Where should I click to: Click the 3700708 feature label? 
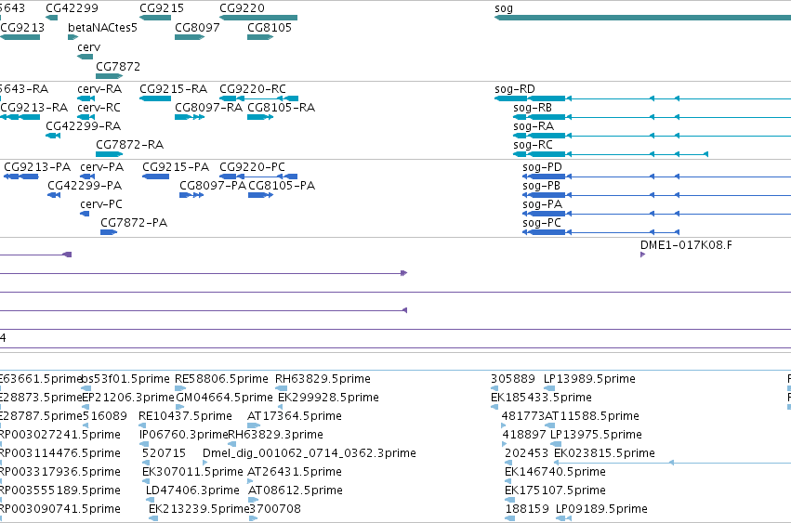coord(275,509)
